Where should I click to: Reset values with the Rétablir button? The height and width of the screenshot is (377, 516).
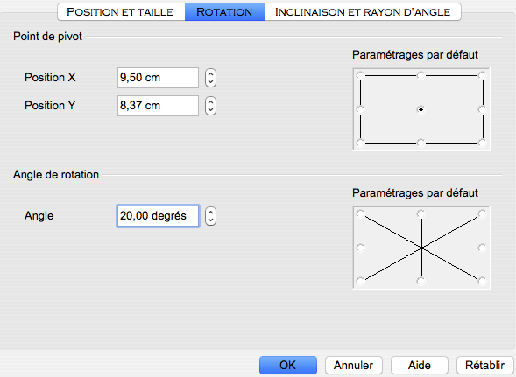(x=485, y=365)
